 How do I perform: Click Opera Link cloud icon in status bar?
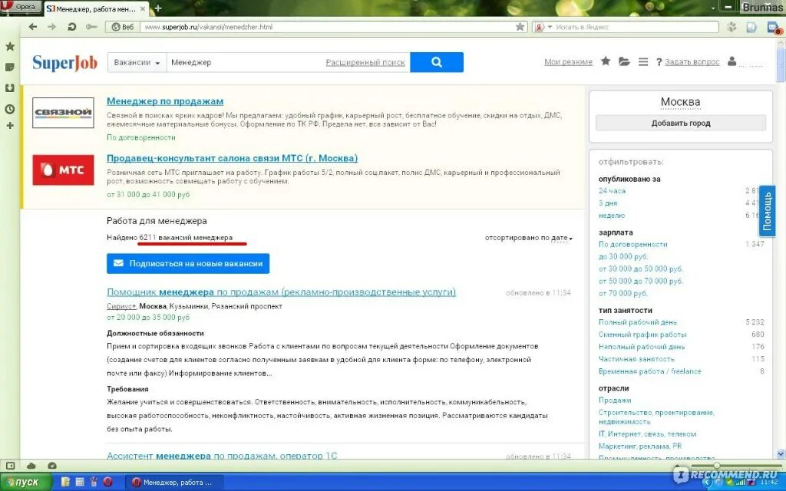pos(31,466)
